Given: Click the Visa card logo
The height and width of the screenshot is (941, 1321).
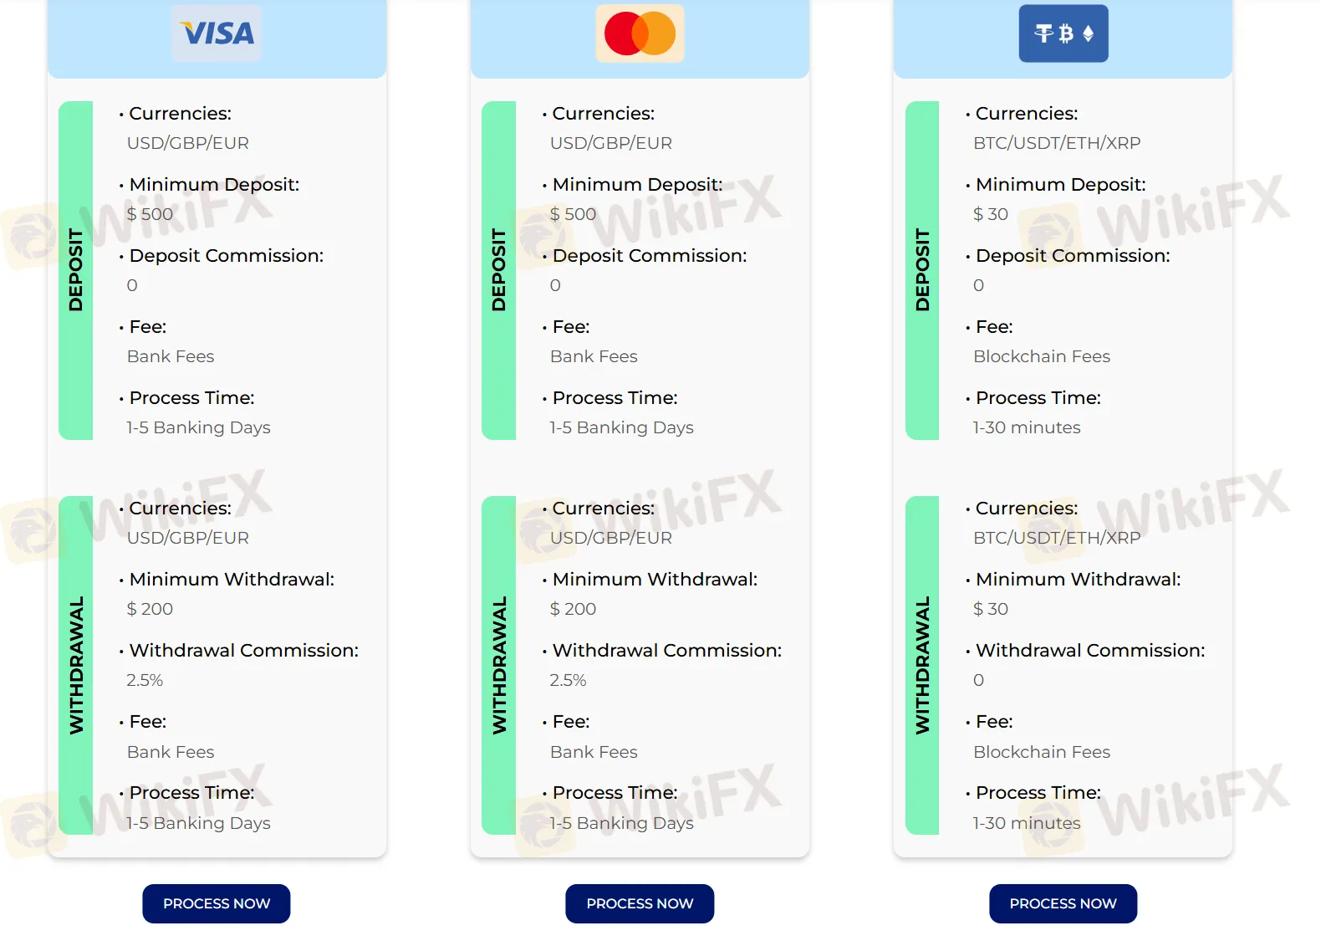Looking at the screenshot, I should [x=217, y=33].
